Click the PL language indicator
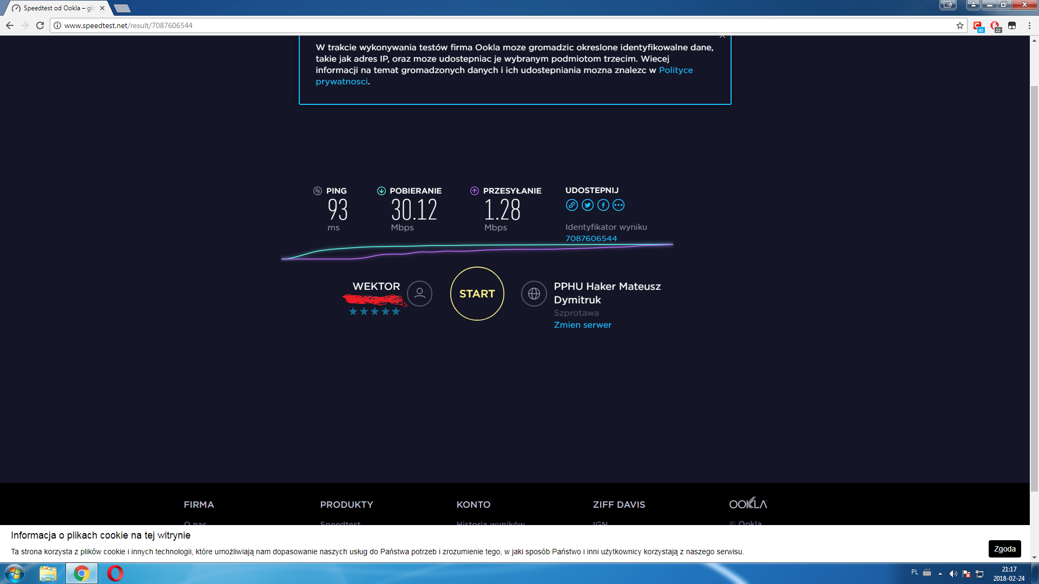 pos(915,572)
